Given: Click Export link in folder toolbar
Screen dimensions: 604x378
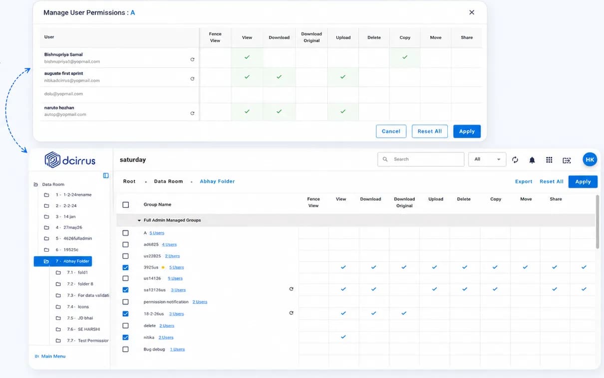Looking at the screenshot, I should click(524, 182).
